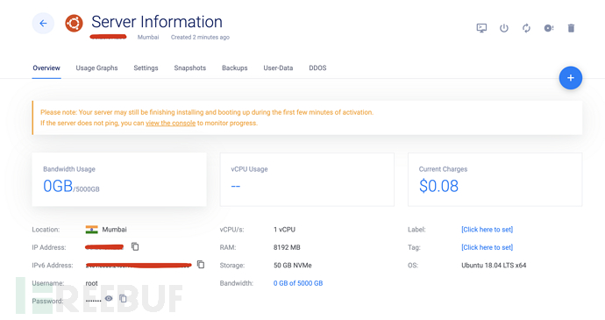This screenshot has height=320, width=605.
Task: Delete the server with the trash icon
Action: (571, 28)
